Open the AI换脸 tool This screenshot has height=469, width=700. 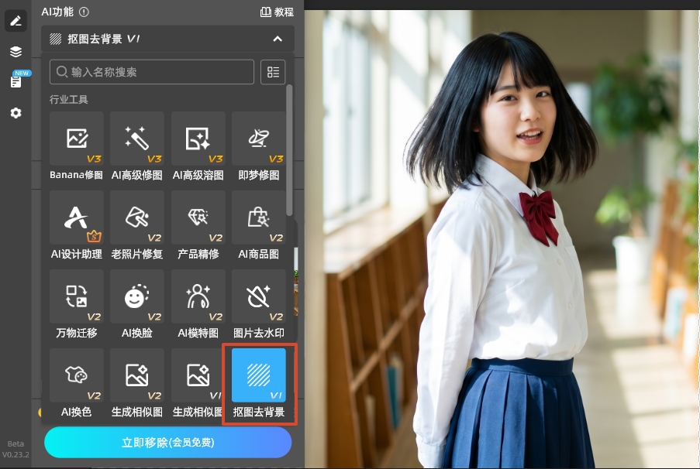pyautogui.click(x=137, y=304)
